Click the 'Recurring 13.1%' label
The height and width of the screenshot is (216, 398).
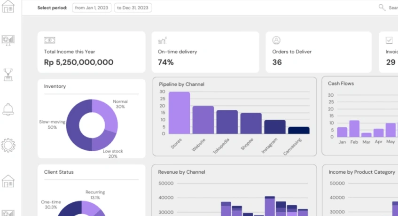(x=95, y=195)
